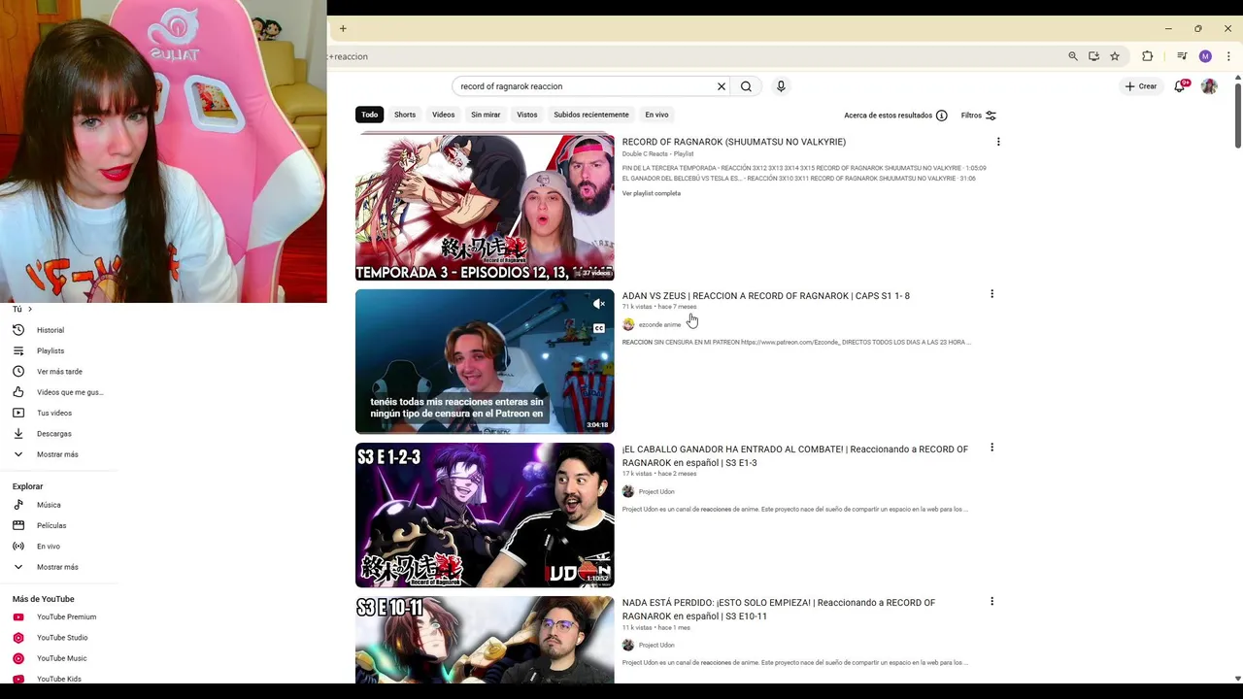Bookmark this page with the star icon
The image size is (1243, 699).
click(1115, 56)
